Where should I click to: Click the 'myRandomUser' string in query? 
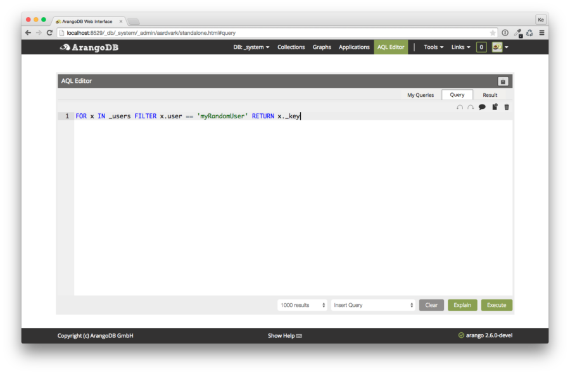click(222, 116)
